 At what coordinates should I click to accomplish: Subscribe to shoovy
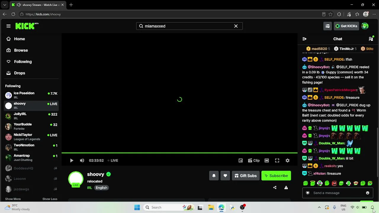coord(276,176)
